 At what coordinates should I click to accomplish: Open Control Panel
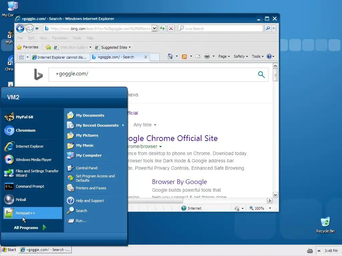coord(96,168)
